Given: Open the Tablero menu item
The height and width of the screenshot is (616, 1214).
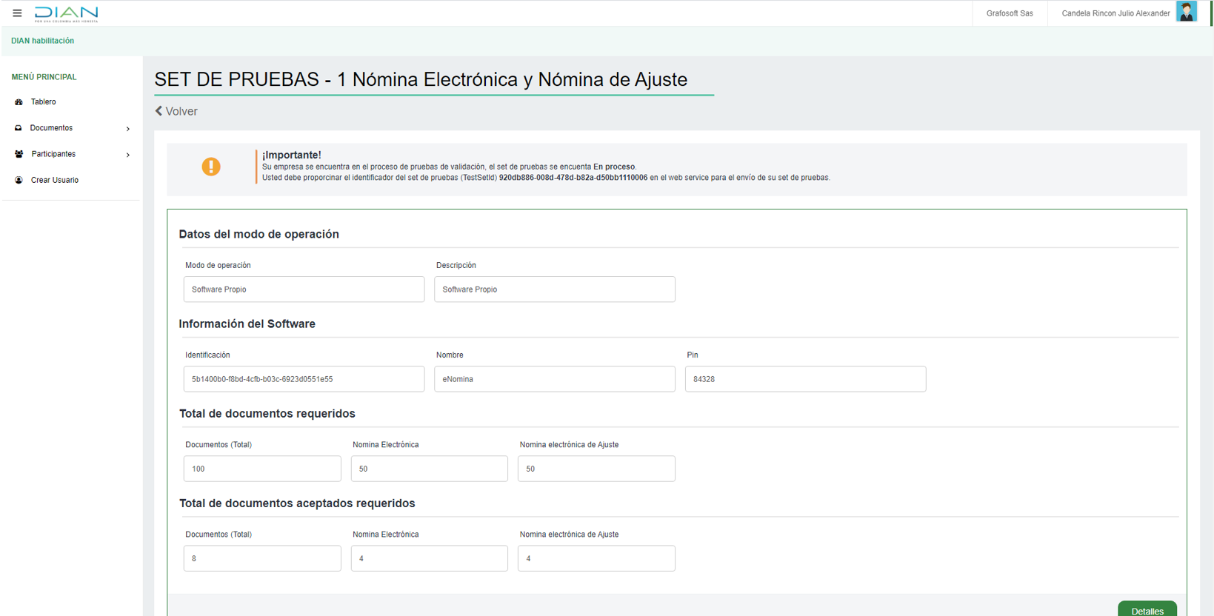Looking at the screenshot, I should tap(44, 102).
